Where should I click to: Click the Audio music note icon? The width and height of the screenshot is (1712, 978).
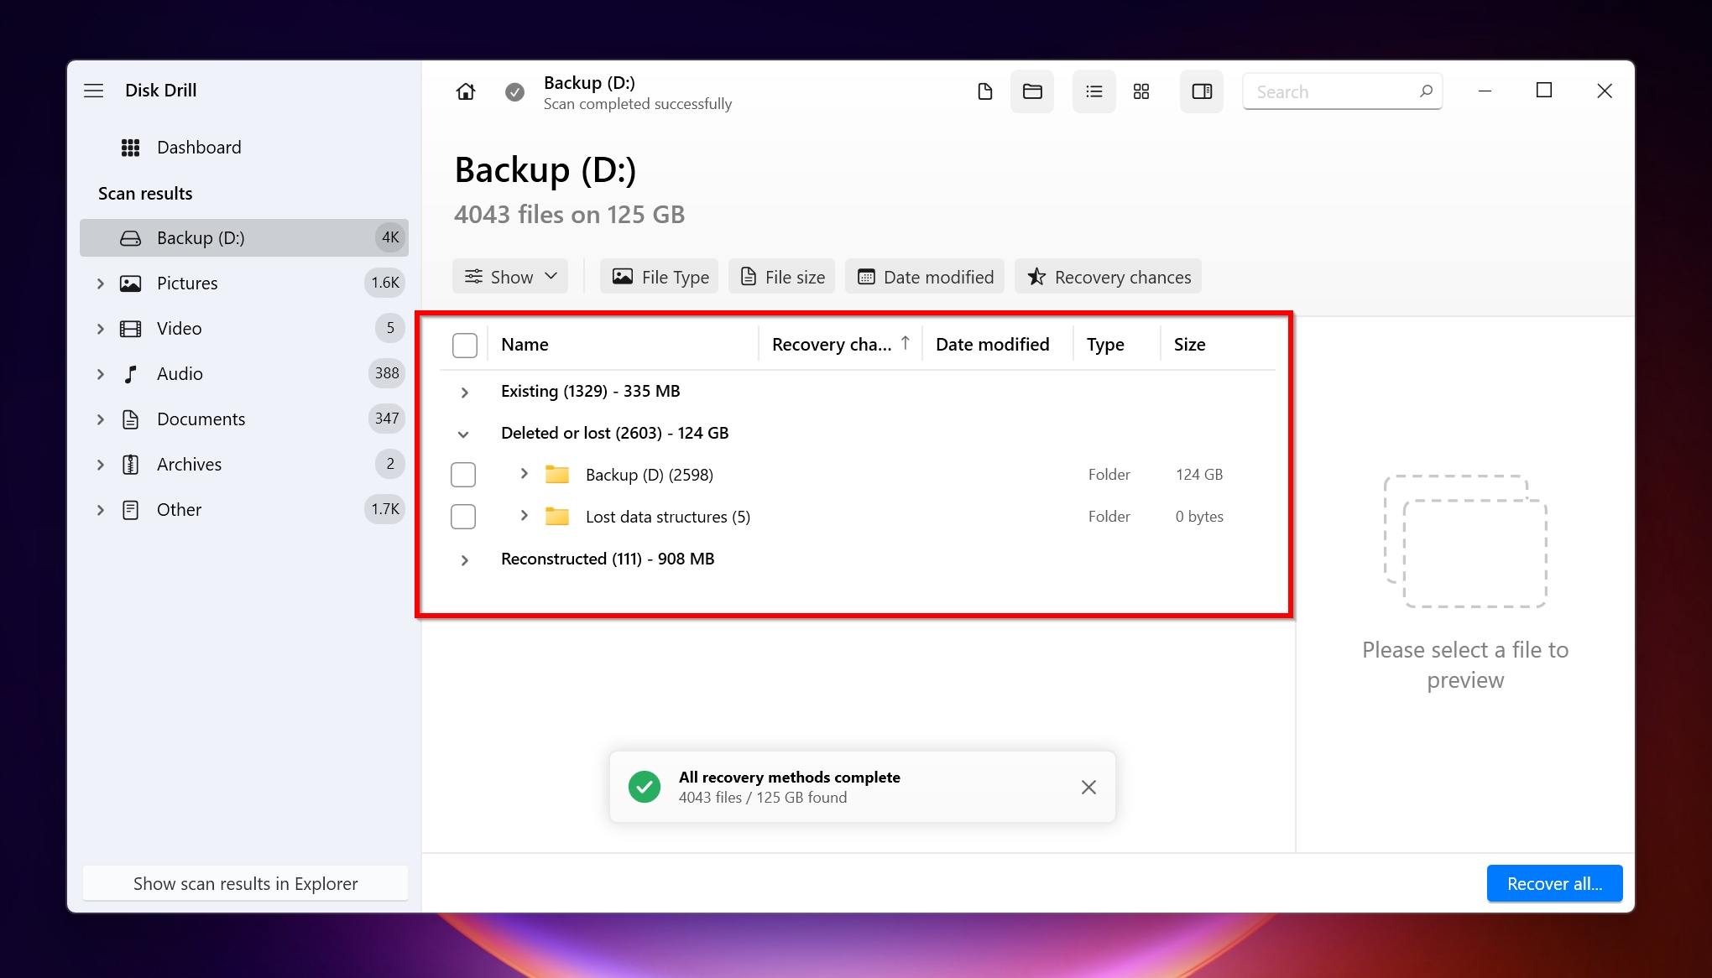pyautogui.click(x=130, y=374)
